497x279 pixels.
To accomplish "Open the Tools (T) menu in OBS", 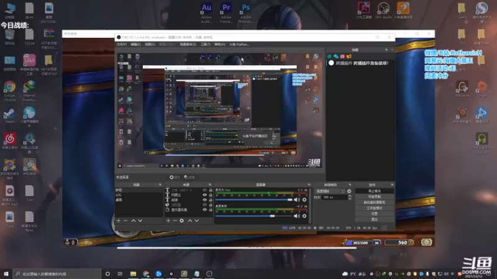I will pyautogui.click(x=206, y=45).
